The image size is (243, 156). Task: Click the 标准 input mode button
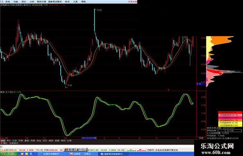point(71,150)
